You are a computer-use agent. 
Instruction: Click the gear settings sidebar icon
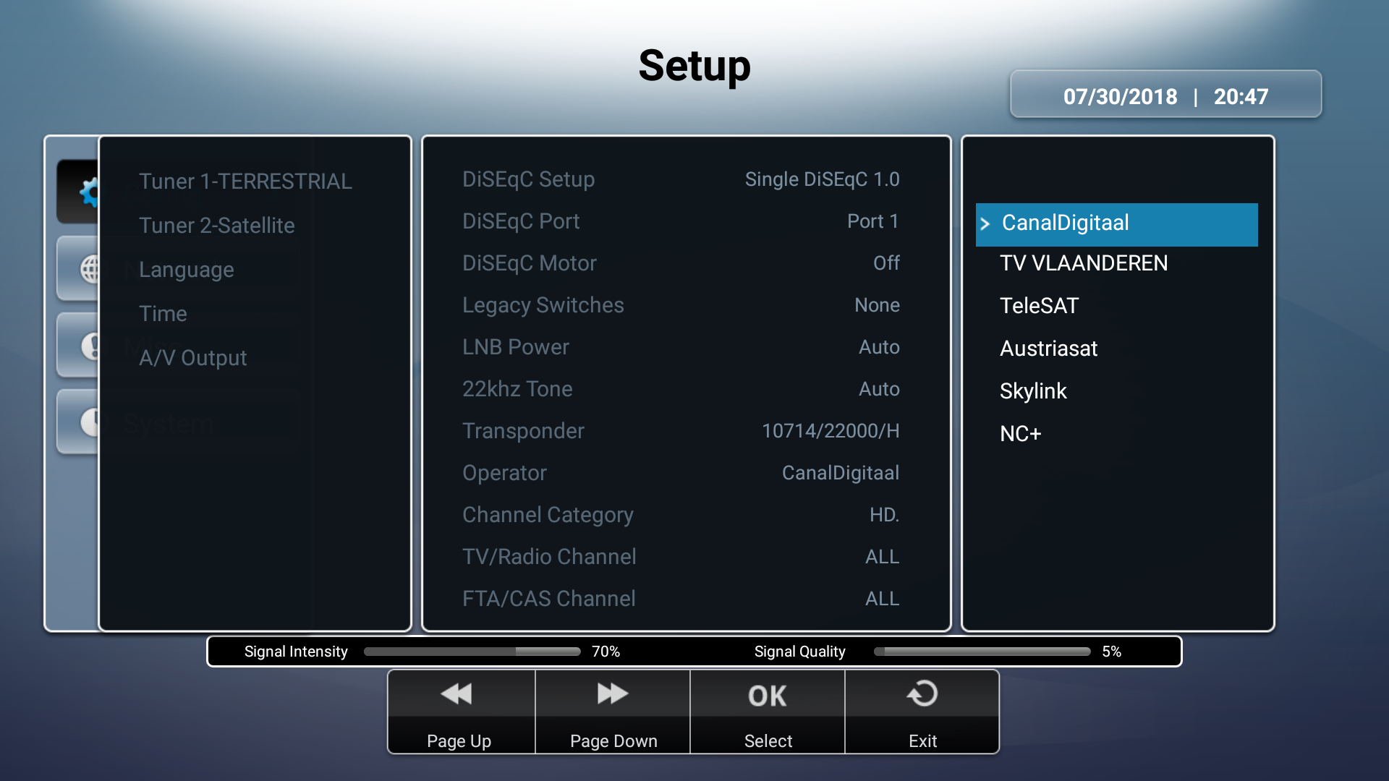(x=88, y=192)
